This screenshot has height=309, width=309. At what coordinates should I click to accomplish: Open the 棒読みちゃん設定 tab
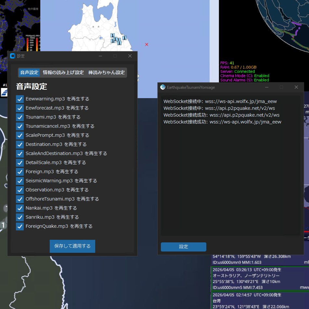[x=107, y=72]
